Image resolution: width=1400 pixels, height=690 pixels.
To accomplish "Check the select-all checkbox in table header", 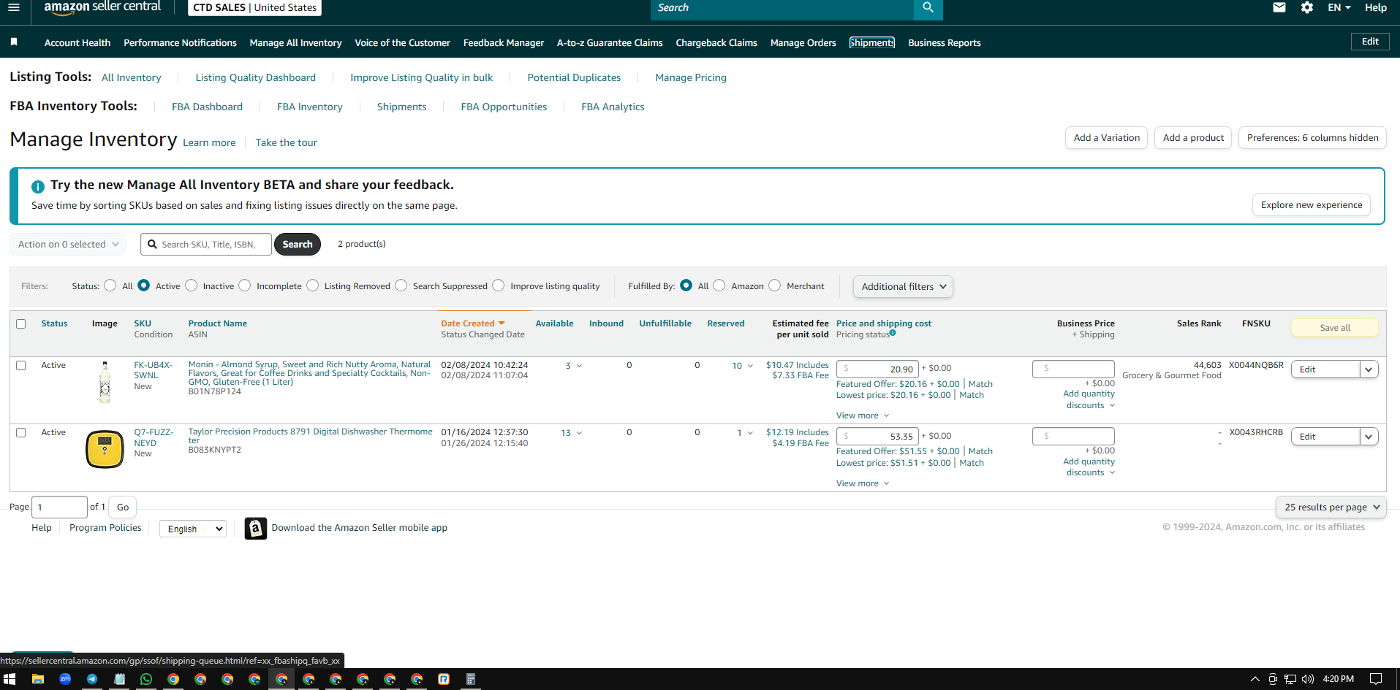I will click(x=21, y=323).
